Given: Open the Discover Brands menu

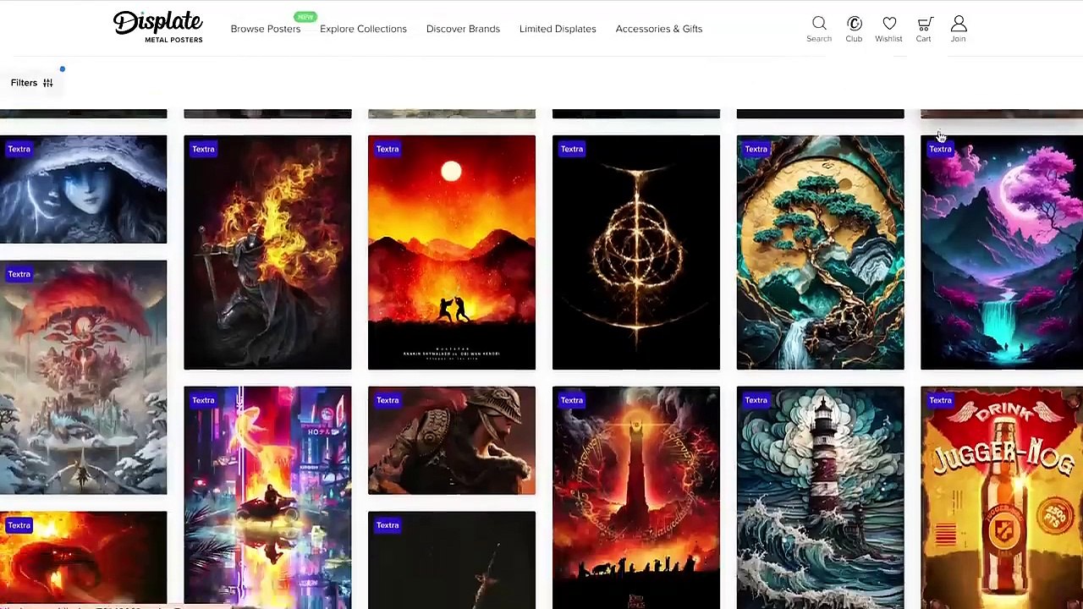Looking at the screenshot, I should point(463,29).
